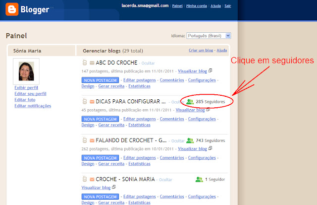
Task: Click new-window icon after FALANDO DE CROCHET Visualizar blog
Action: [210, 148]
